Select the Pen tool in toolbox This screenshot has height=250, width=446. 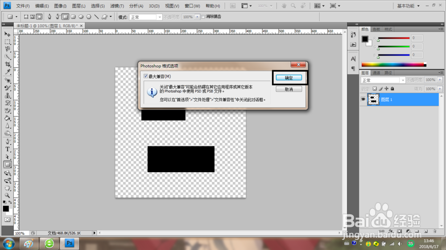(x=8, y=141)
